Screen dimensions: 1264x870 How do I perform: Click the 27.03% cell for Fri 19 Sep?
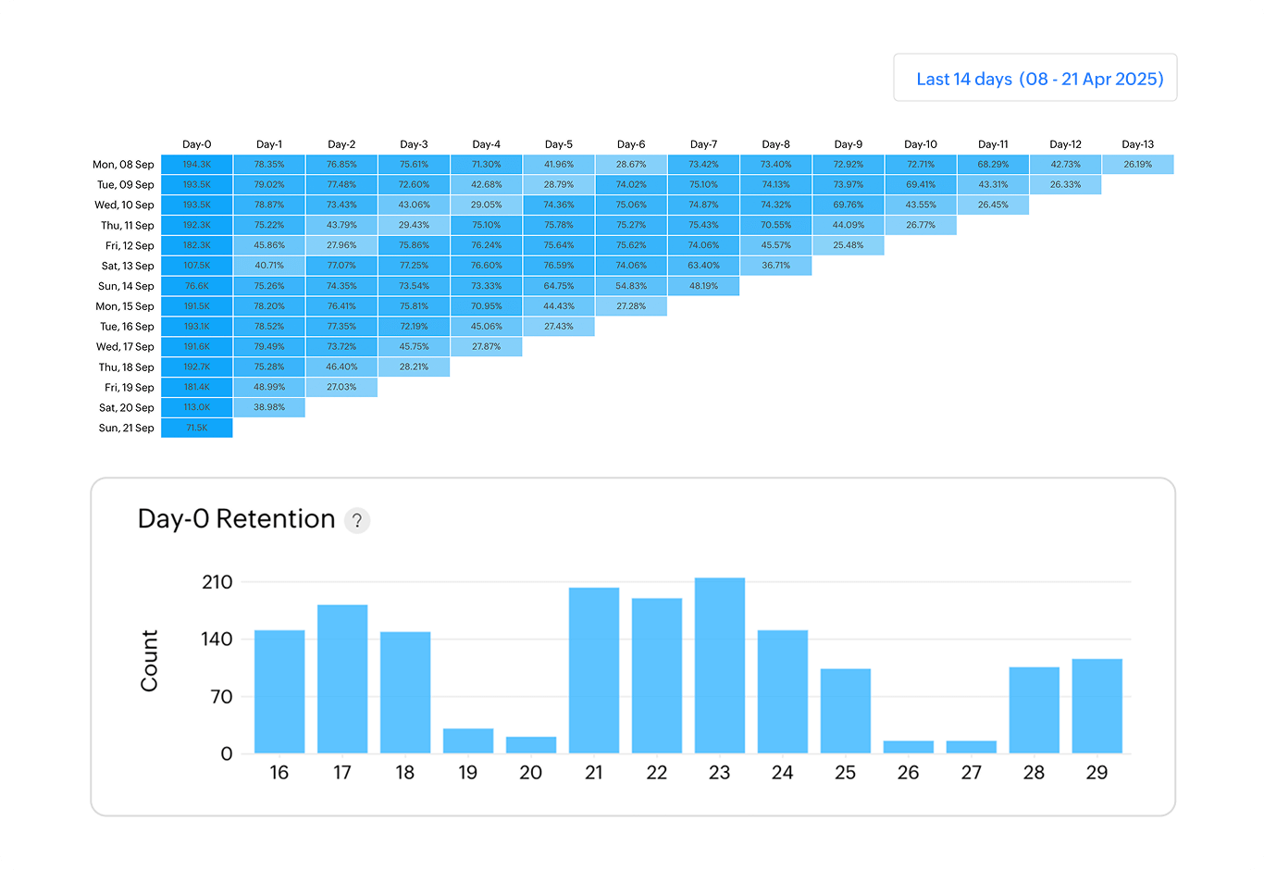click(341, 387)
